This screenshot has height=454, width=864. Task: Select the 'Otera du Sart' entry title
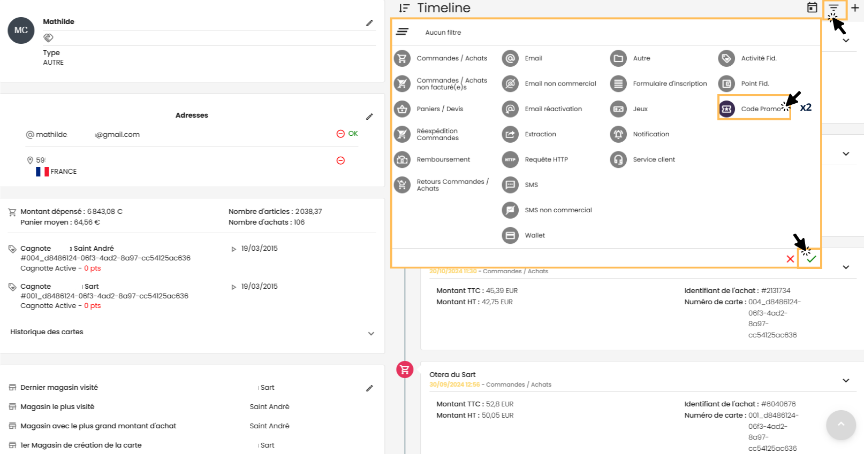452,375
